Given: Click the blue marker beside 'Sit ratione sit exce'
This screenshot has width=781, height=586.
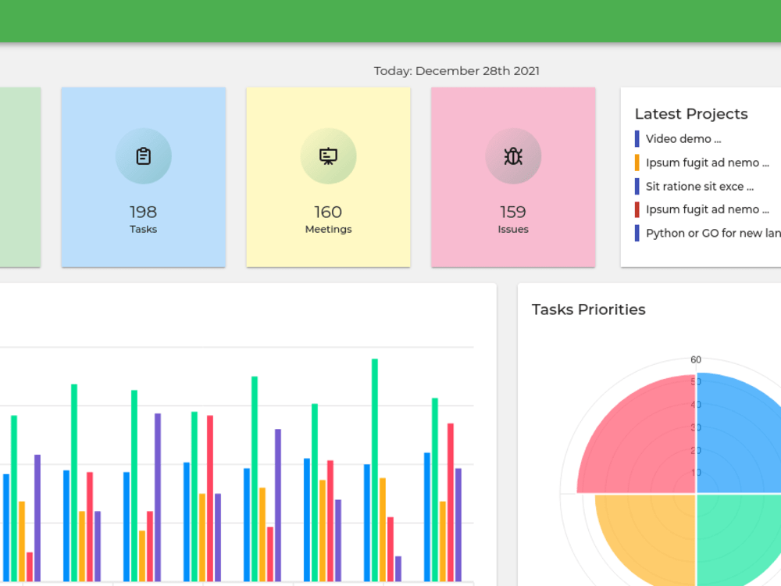Looking at the screenshot, I should pyautogui.click(x=637, y=187).
